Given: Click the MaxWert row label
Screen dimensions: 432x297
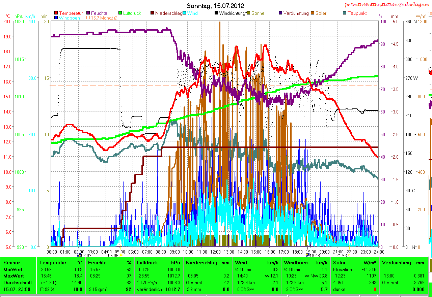Looking at the screenshot, I should coord(13,276).
